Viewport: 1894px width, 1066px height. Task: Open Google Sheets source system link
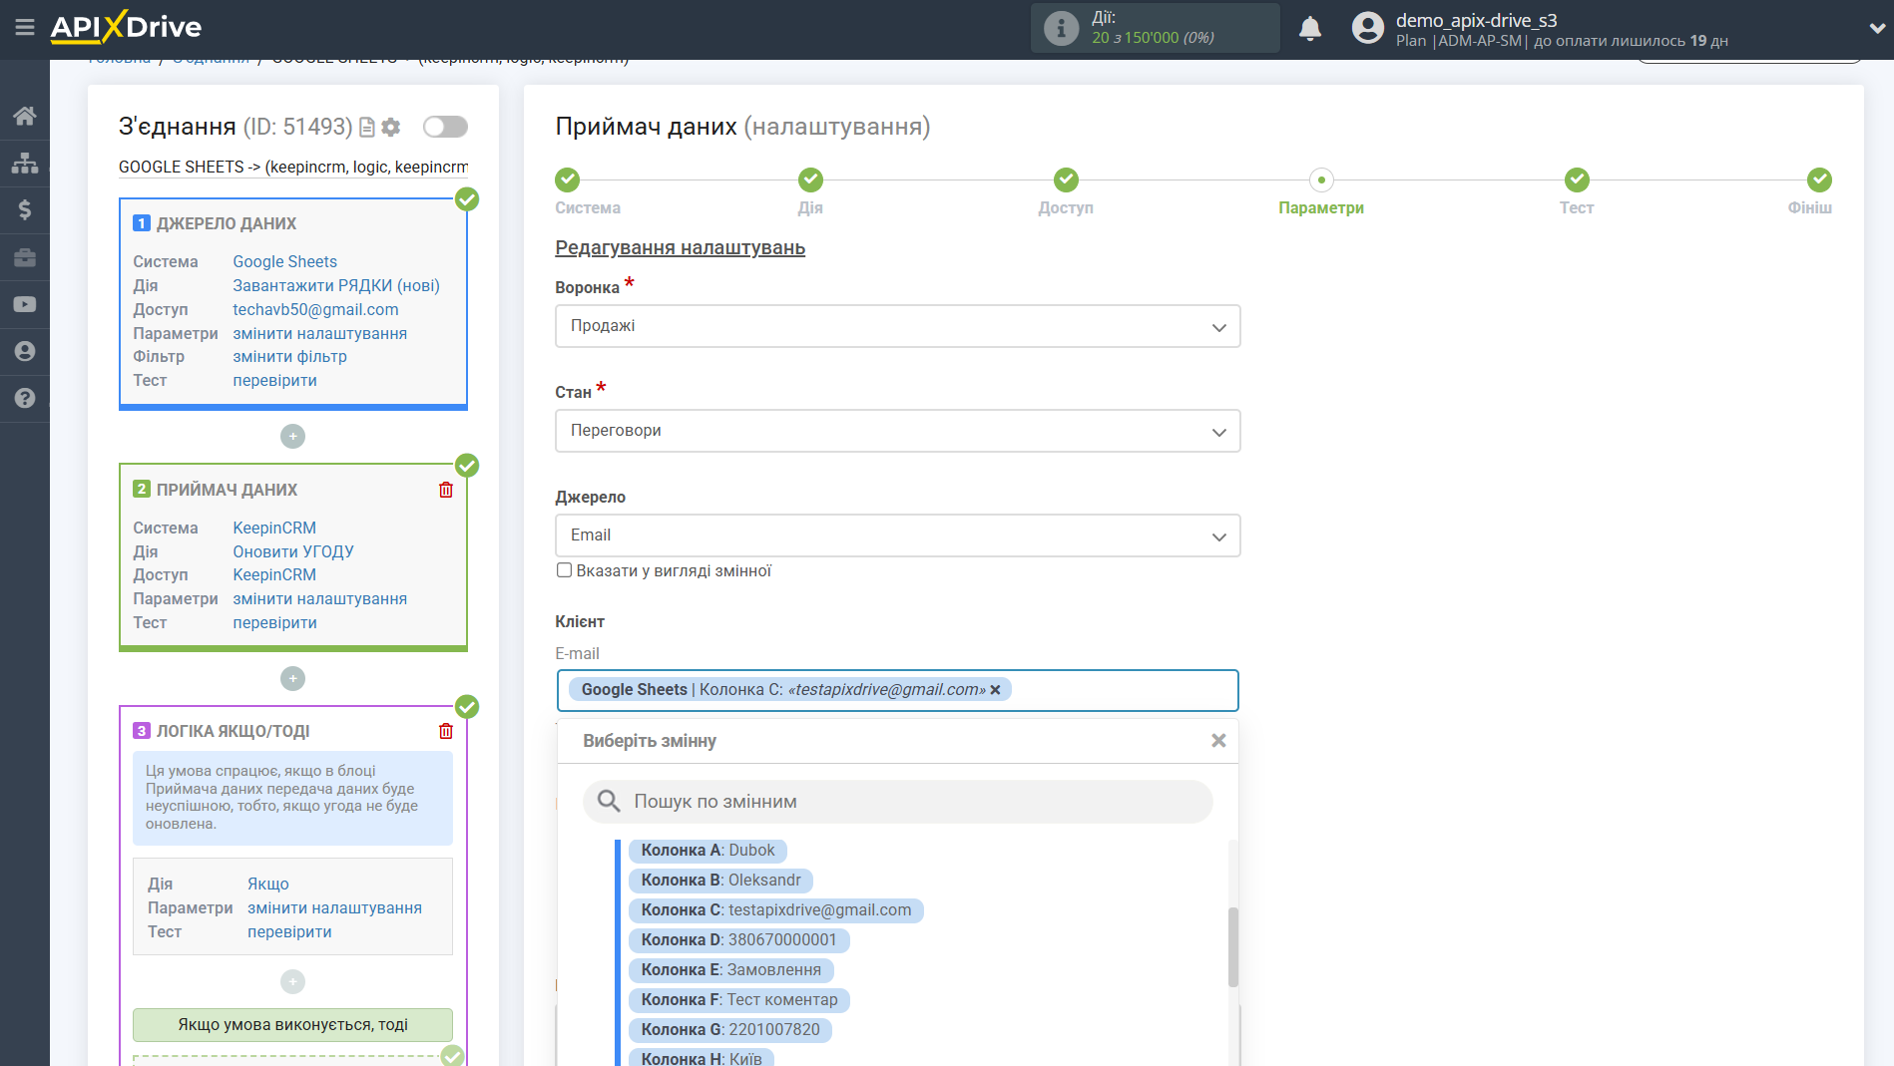284,261
